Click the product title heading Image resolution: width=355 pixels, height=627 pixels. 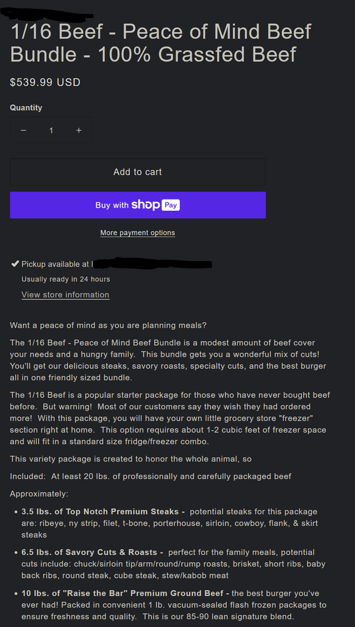(x=161, y=43)
